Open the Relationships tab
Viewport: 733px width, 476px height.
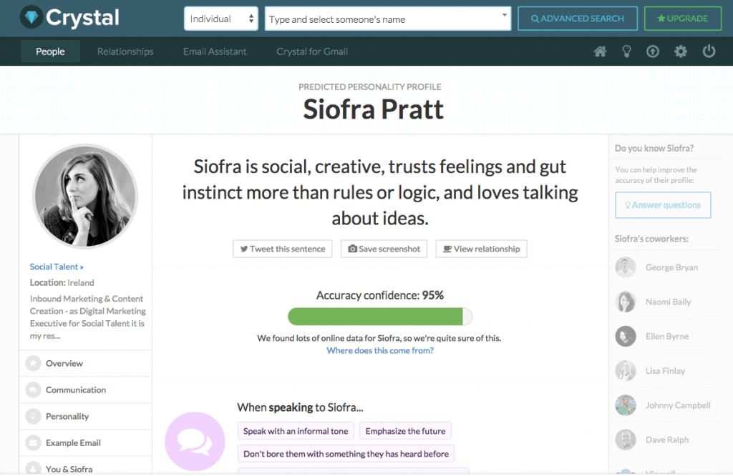[x=125, y=51]
